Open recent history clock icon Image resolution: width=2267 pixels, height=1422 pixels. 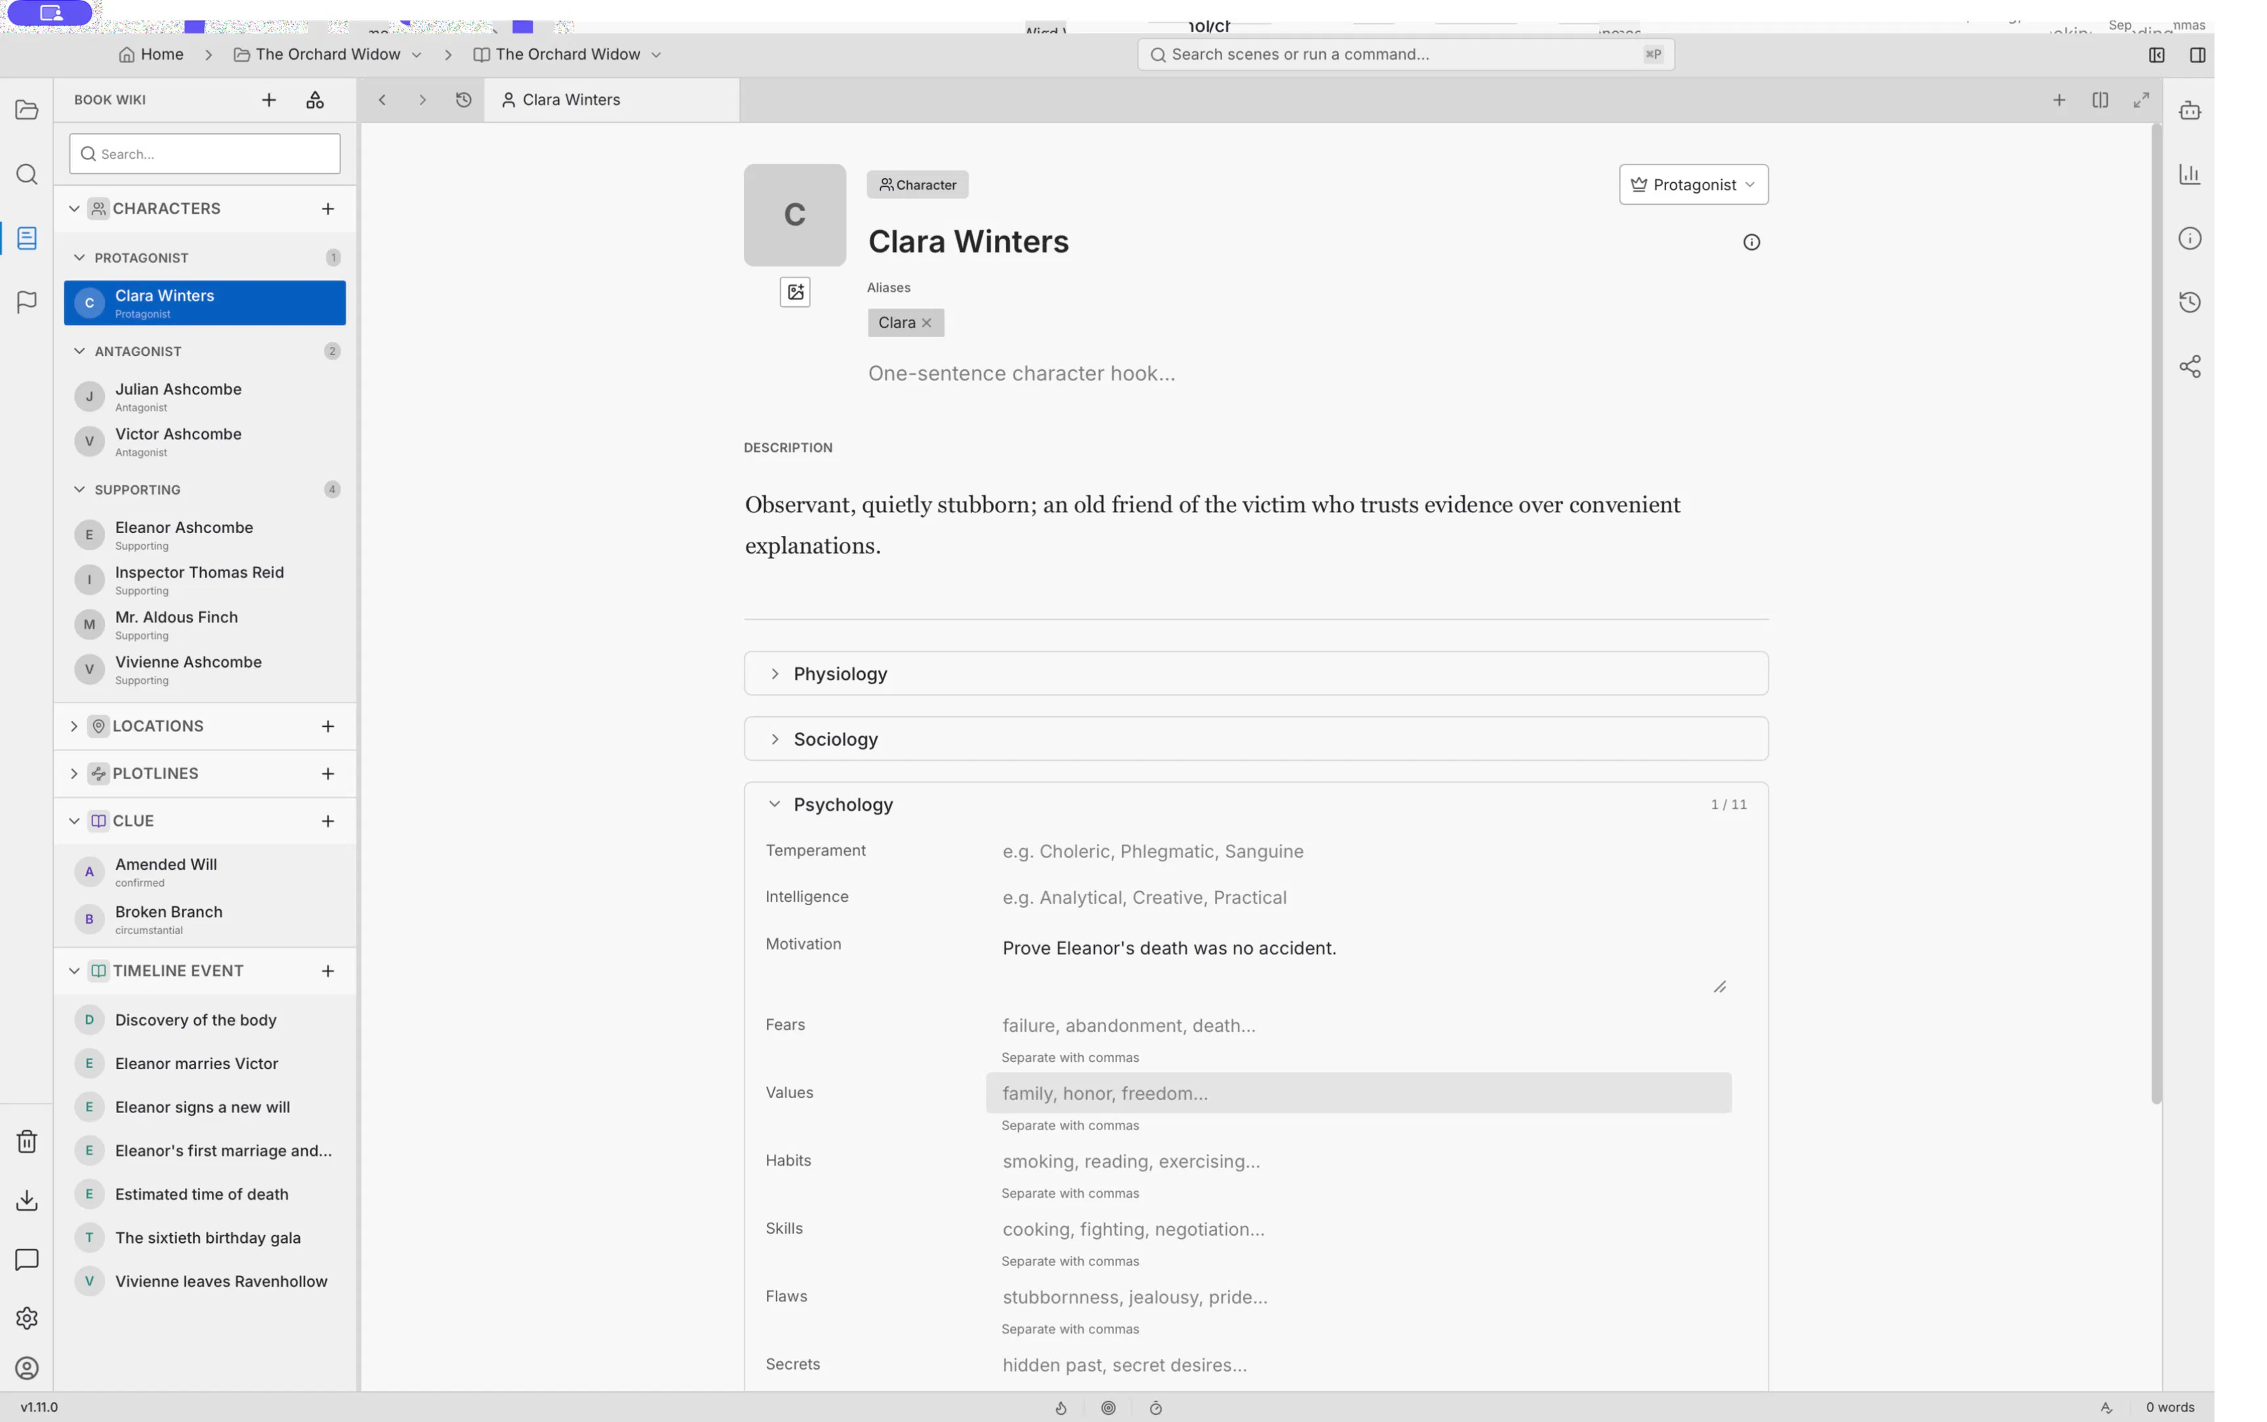pos(464,100)
